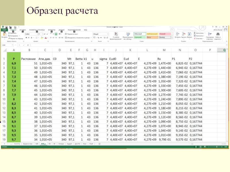
Task: Open the ФАЙЛ tab
Action: tap(4, 30)
